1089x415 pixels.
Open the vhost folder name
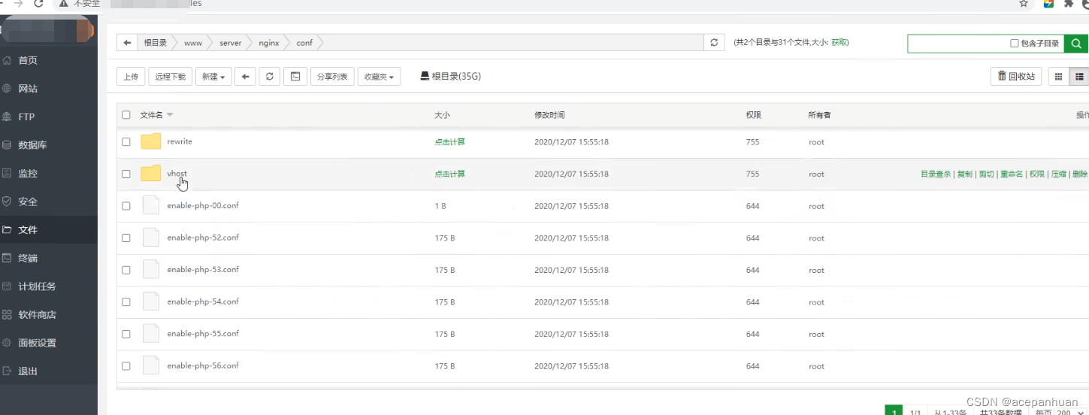pyautogui.click(x=177, y=174)
